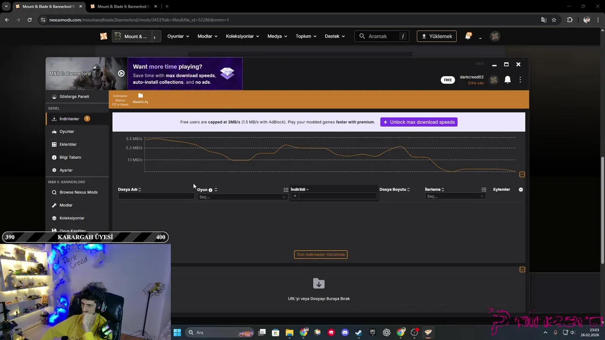Viewport: 605px width, 340px height.
Task: Sort by Dosya Adı column header
Action: 130,189
